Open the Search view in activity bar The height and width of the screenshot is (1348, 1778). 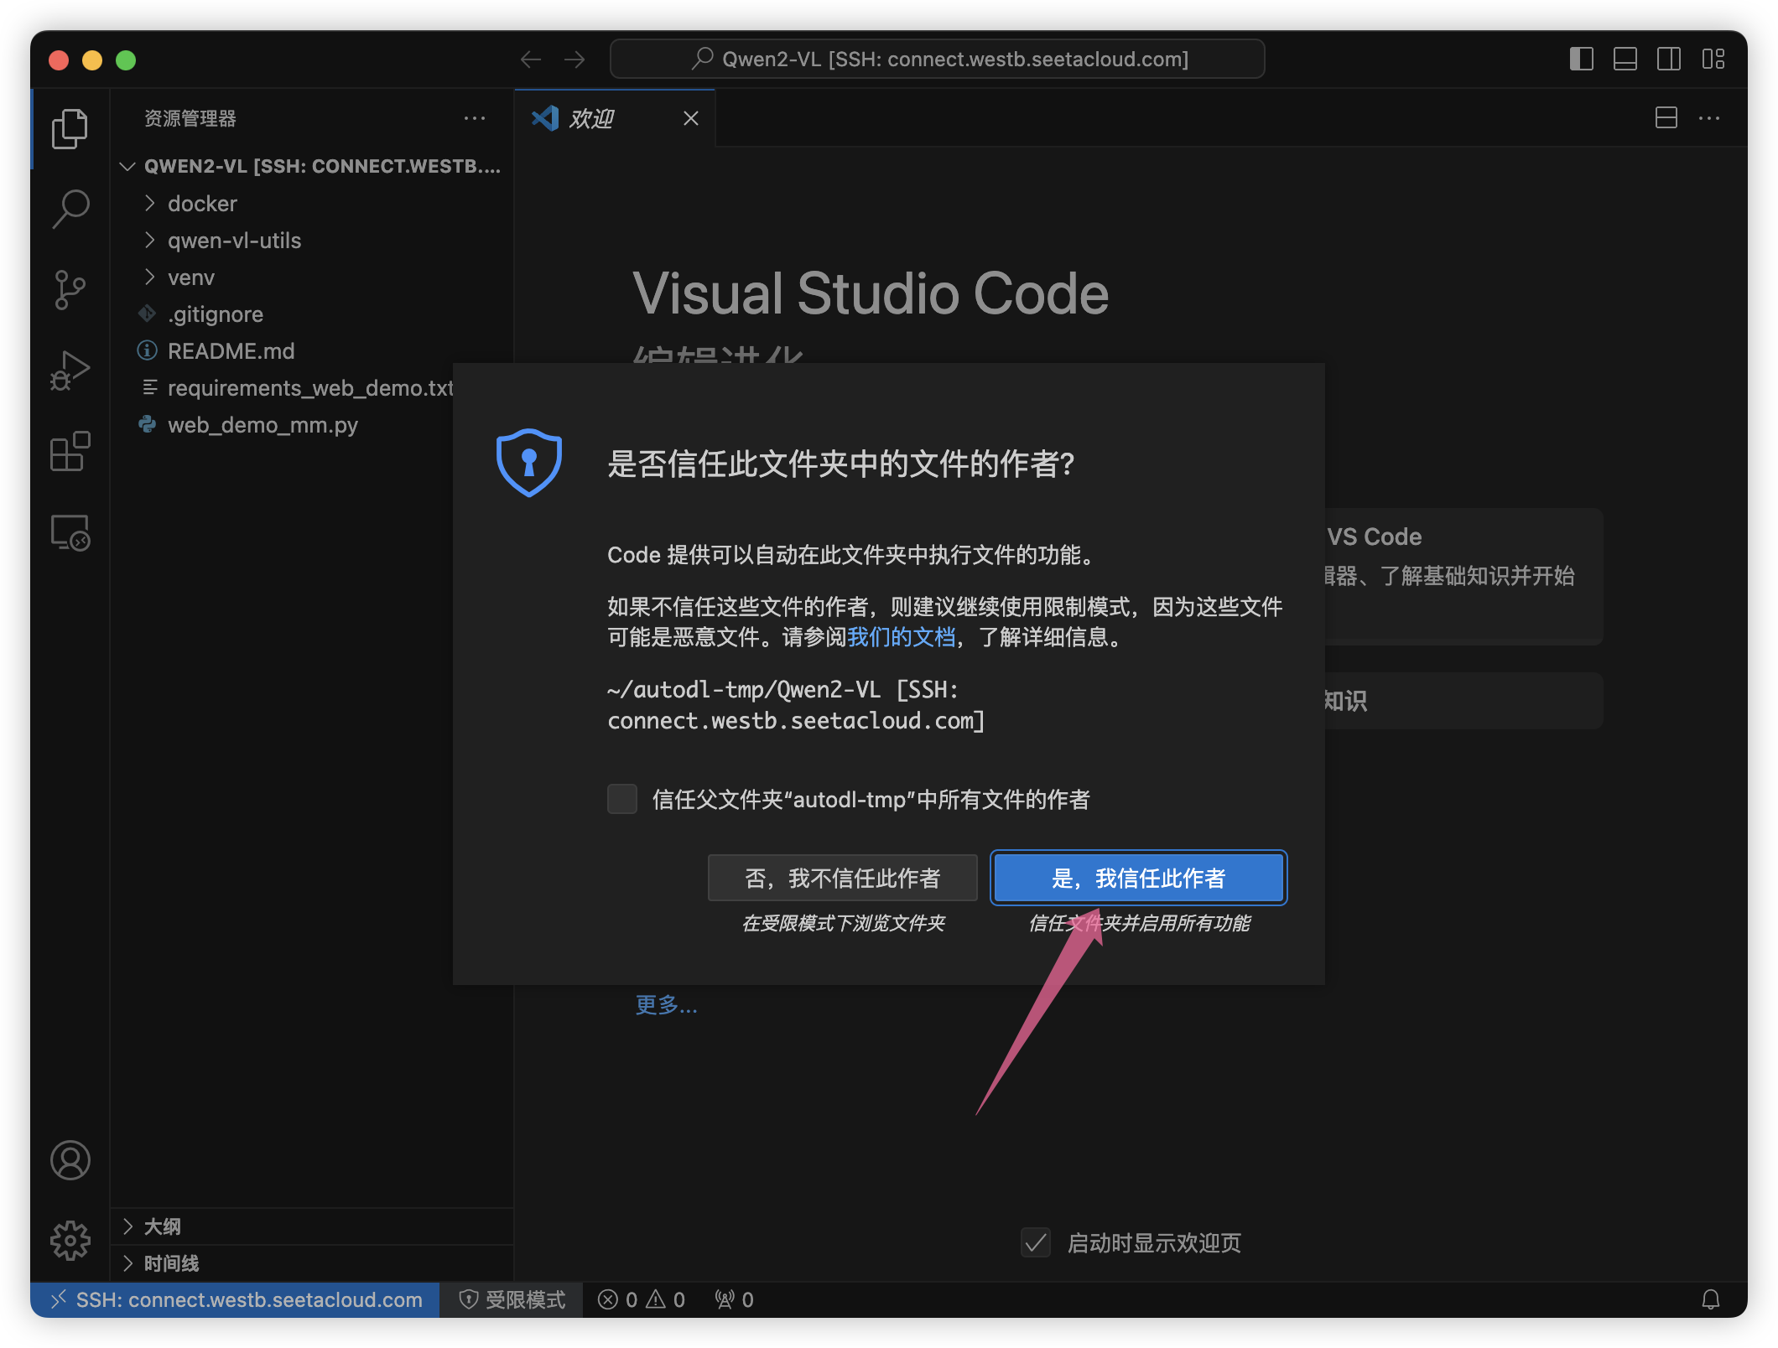70,209
